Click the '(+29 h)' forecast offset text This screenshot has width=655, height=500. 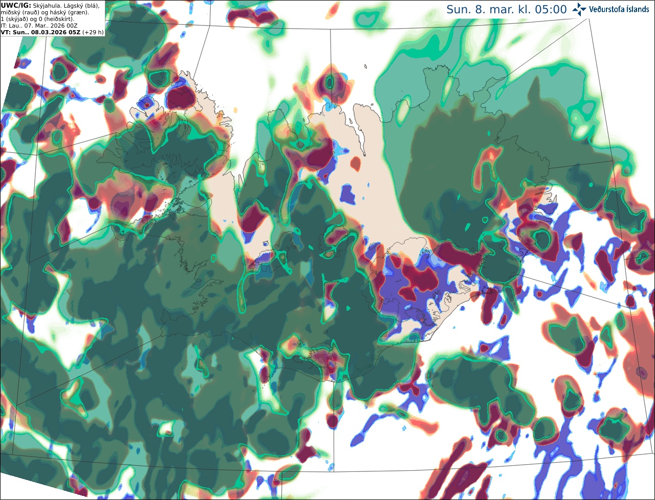93,32
